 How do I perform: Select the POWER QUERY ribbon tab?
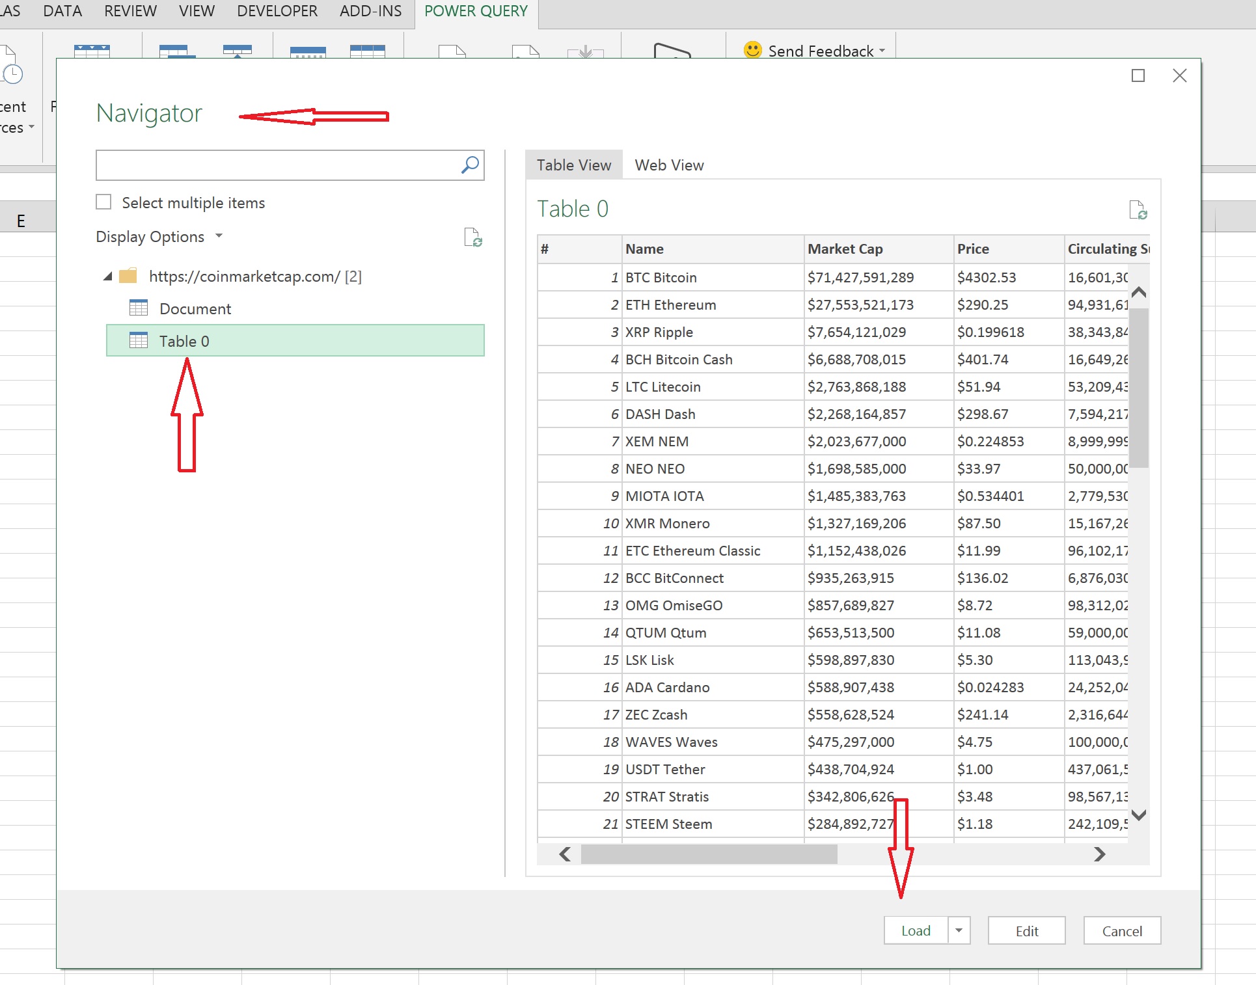coord(476,11)
